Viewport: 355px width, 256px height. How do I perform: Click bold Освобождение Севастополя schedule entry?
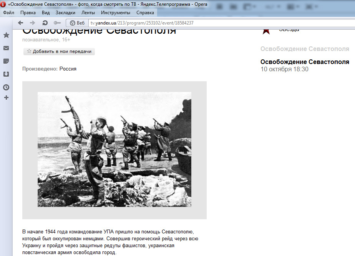pos(305,62)
